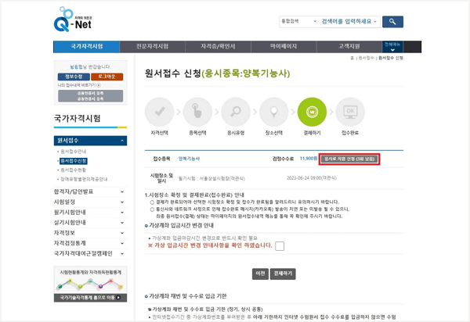Image resolution: width=470 pixels, height=322 pixels.
Task: Click the blue magnifier search button
Action: pos(392,22)
